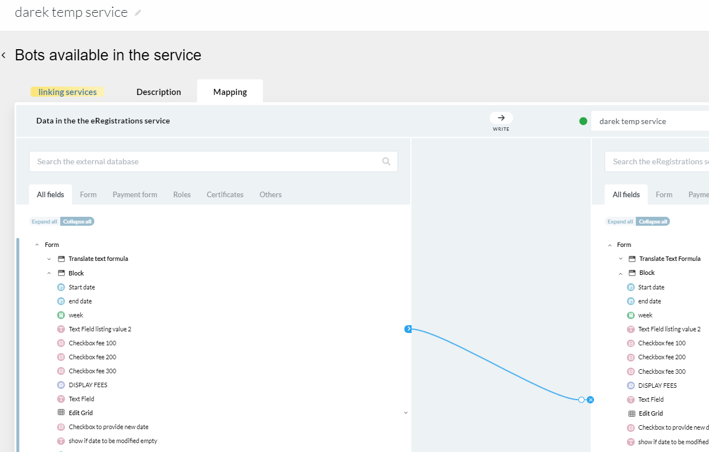Collapse the left Block node
The image size is (709, 452).
point(49,273)
